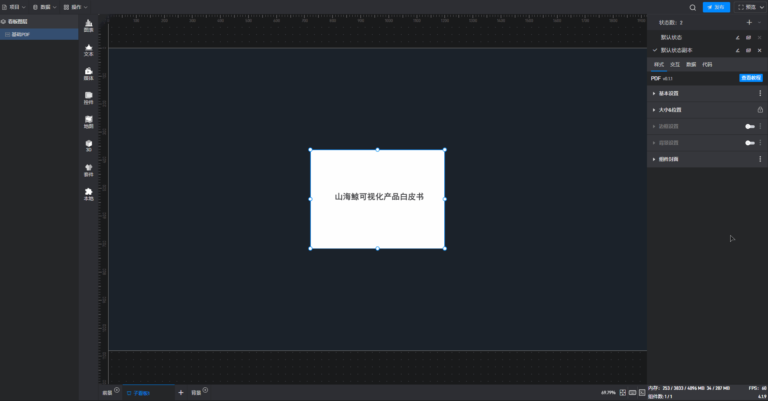The image size is (768, 401).
Task: Open the 预览 dropdown arrow
Action: tap(762, 7)
